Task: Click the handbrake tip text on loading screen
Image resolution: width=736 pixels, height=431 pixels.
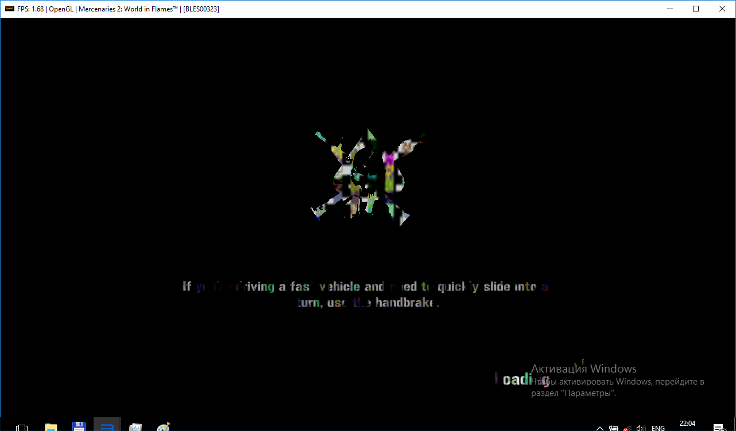Action: pyautogui.click(x=366, y=295)
